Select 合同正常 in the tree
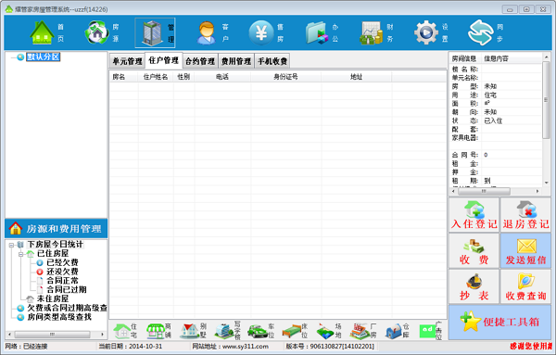This screenshot has height=355, width=556. [x=62, y=281]
